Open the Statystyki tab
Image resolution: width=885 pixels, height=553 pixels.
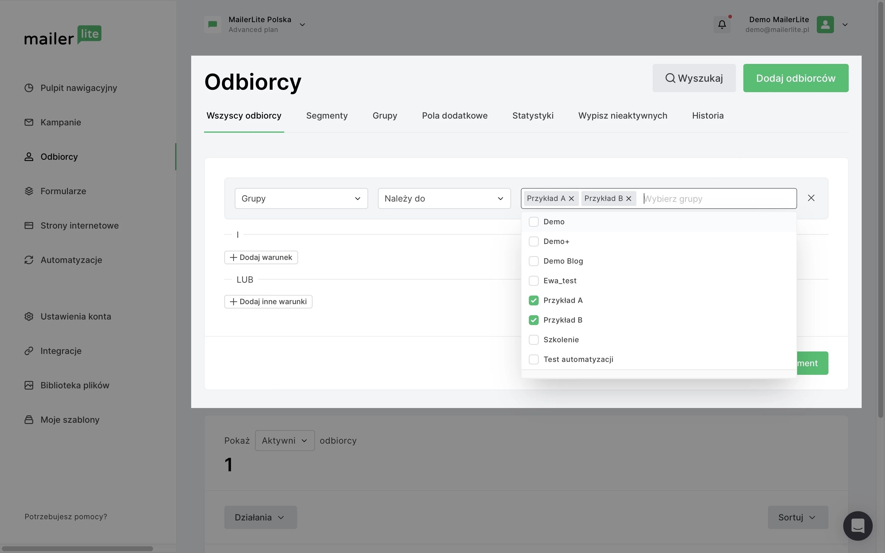coord(533,116)
